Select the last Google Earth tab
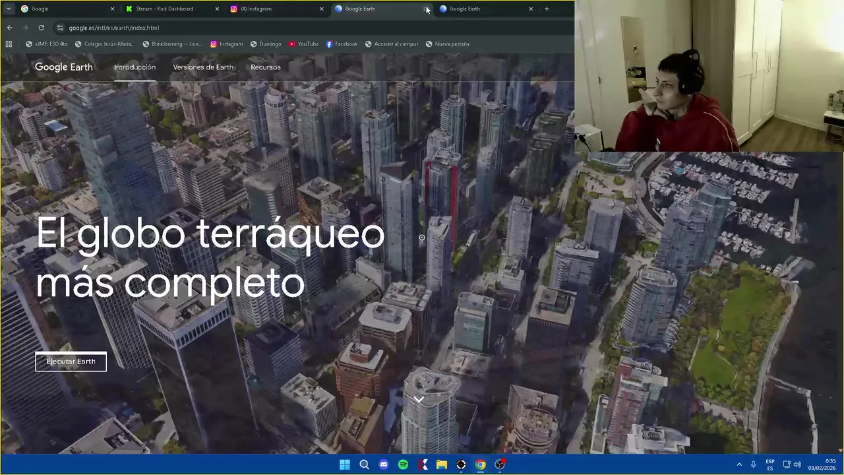 click(x=485, y=9)
